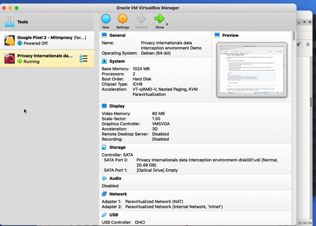Click the Google Pixel 2 VM icon

pyautogui.click(x=9, y=41)
